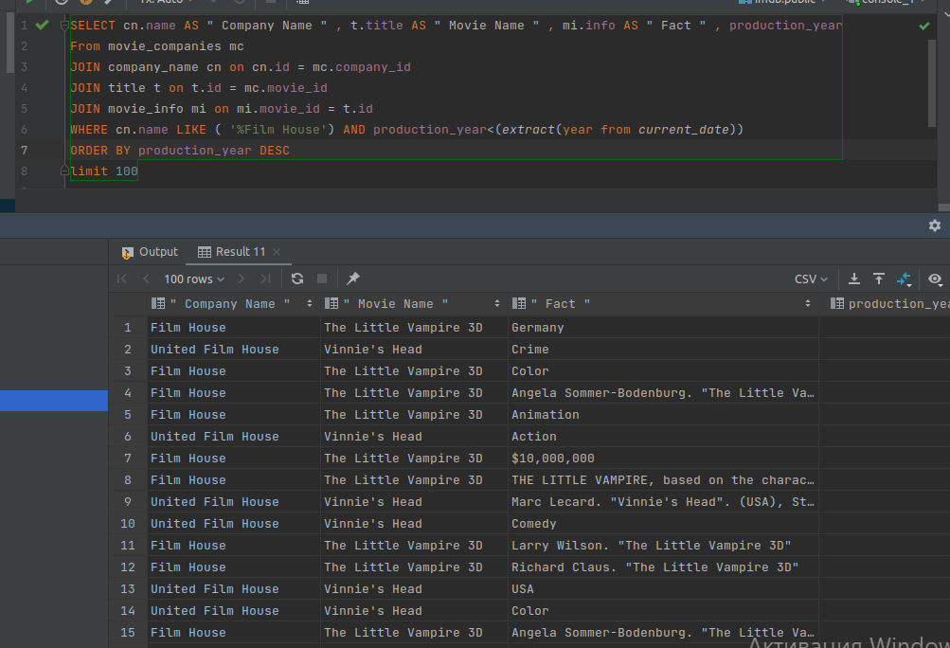Image resolution: width=950 pixels, height=648 pixels.
Task: Click the 'Action' fact cell in row 6
Action: click(663, 437)
